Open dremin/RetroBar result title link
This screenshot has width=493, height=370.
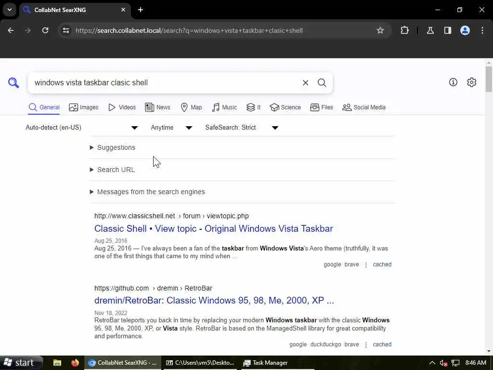click(x=214, y=301)
